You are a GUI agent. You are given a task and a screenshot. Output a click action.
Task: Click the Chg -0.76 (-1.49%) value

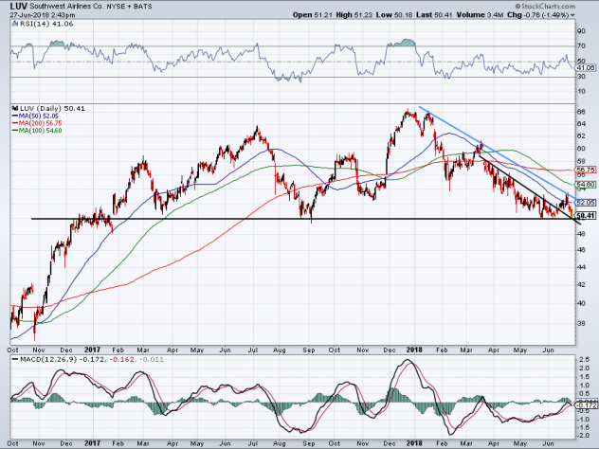tap(538, 15)
